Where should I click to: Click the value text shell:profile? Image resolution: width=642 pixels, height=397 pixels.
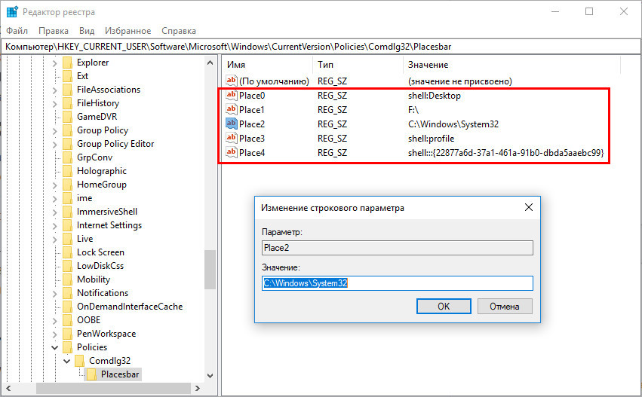[x=431, y=138]
